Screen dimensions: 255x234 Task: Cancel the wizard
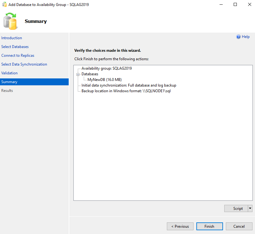pos(239,226)
